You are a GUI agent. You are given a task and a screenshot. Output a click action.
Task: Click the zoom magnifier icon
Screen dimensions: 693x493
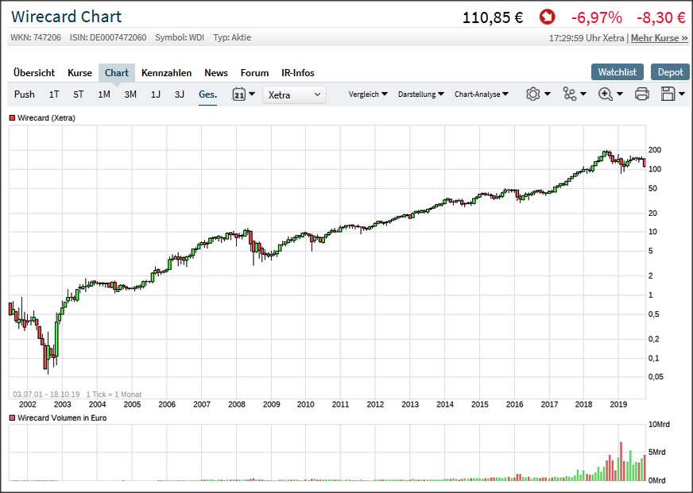point(605,94)
